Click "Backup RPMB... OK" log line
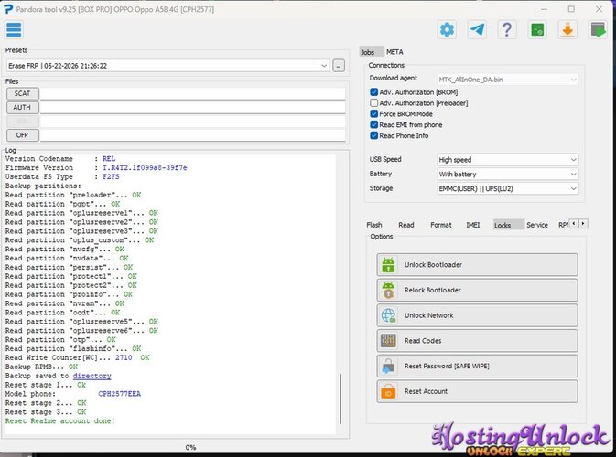This screenshot has height=457, width=616. 41,367
